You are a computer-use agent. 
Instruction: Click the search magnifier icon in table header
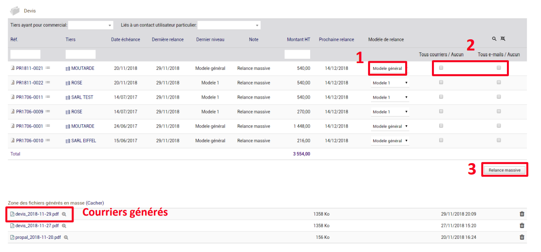[x=494, y=39]
